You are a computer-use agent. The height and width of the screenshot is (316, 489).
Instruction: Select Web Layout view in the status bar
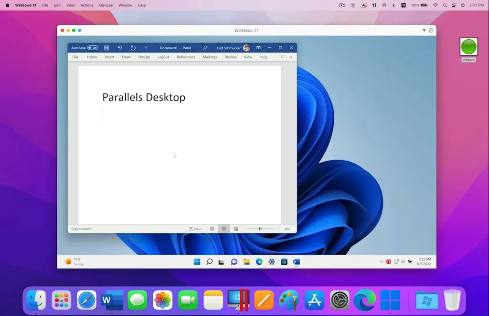(235, 229)
